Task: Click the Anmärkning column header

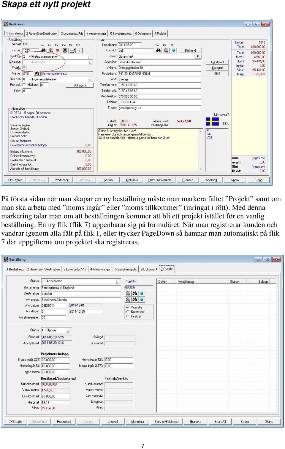Action: coord(202,281)
